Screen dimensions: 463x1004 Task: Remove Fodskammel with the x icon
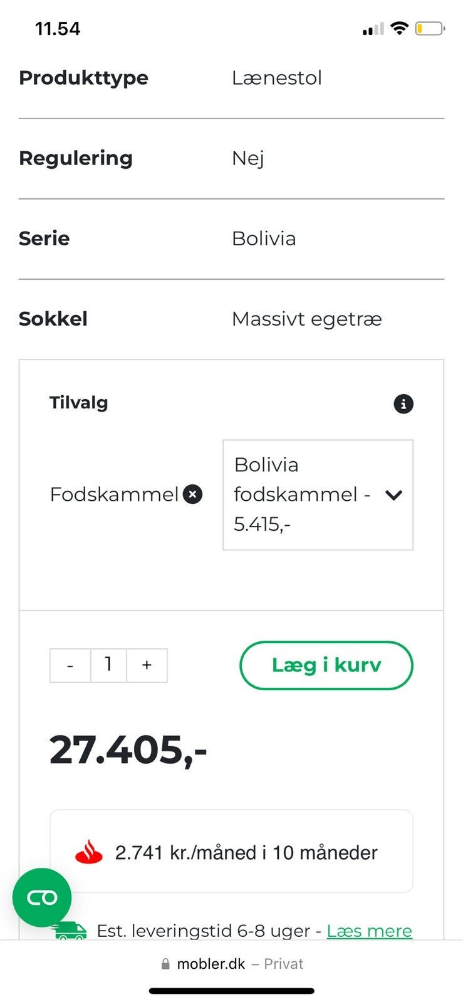click(x=193, y=494)
